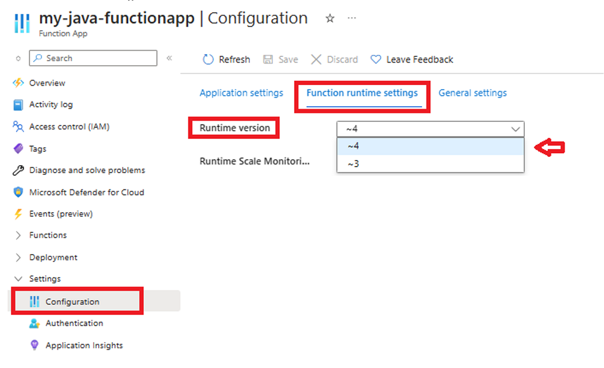
Task: Click the Tags icon in sidebar
Action: point(18,148)
